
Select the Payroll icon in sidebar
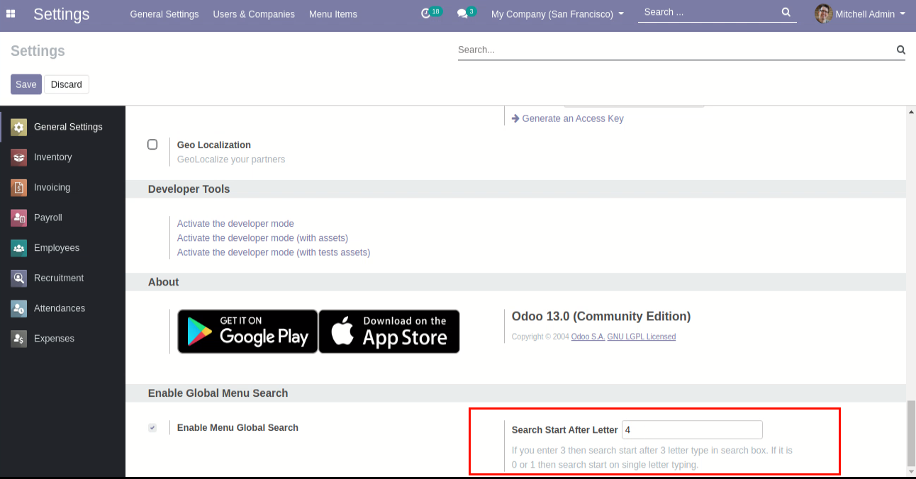click(x=18, y=218)
